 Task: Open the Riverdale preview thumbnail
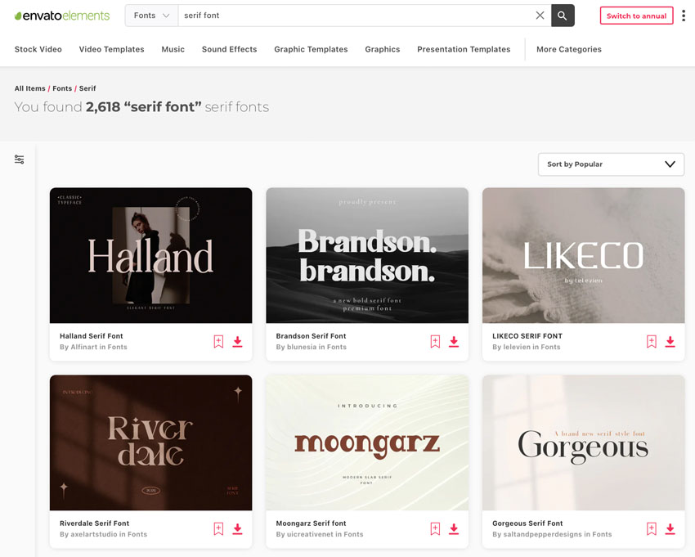pos(150,442)
